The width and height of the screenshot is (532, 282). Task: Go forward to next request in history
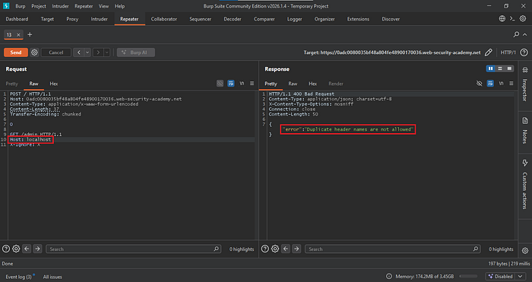click(x=98, y=52)
